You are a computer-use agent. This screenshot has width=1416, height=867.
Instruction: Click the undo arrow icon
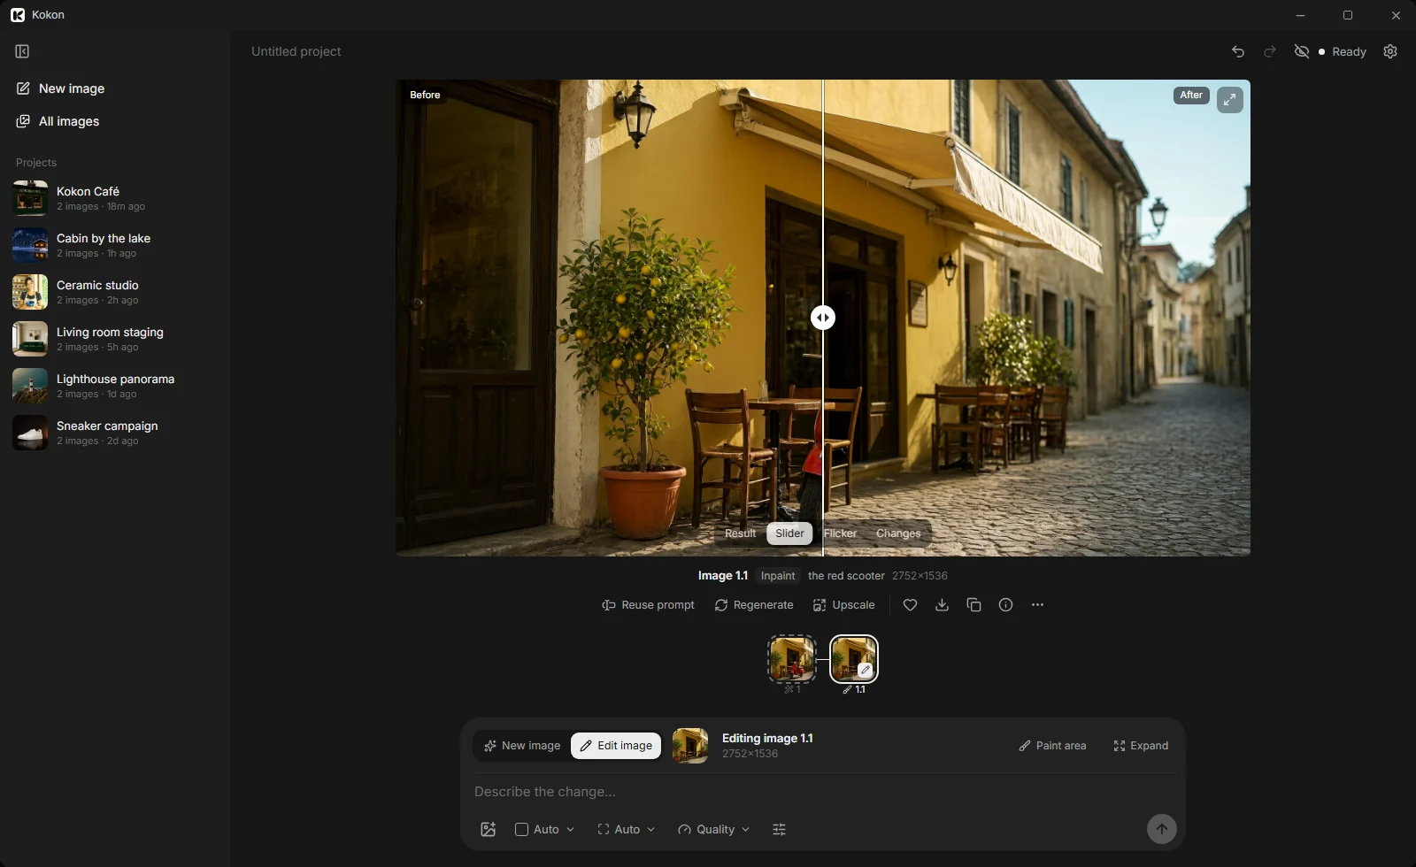pyautogui.click(x=1238, y=51)
